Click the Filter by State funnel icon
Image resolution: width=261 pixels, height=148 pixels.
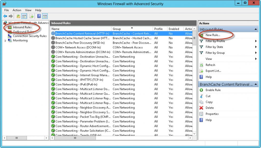click(201, 47)
